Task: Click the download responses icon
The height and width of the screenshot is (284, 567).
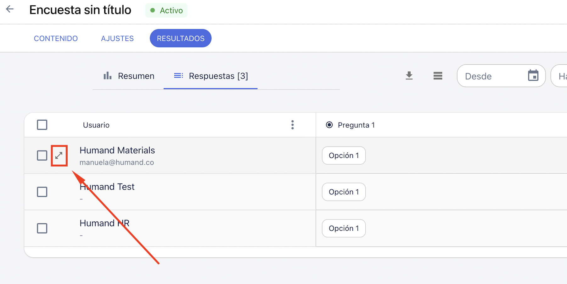Action: [x=409, y=76]
